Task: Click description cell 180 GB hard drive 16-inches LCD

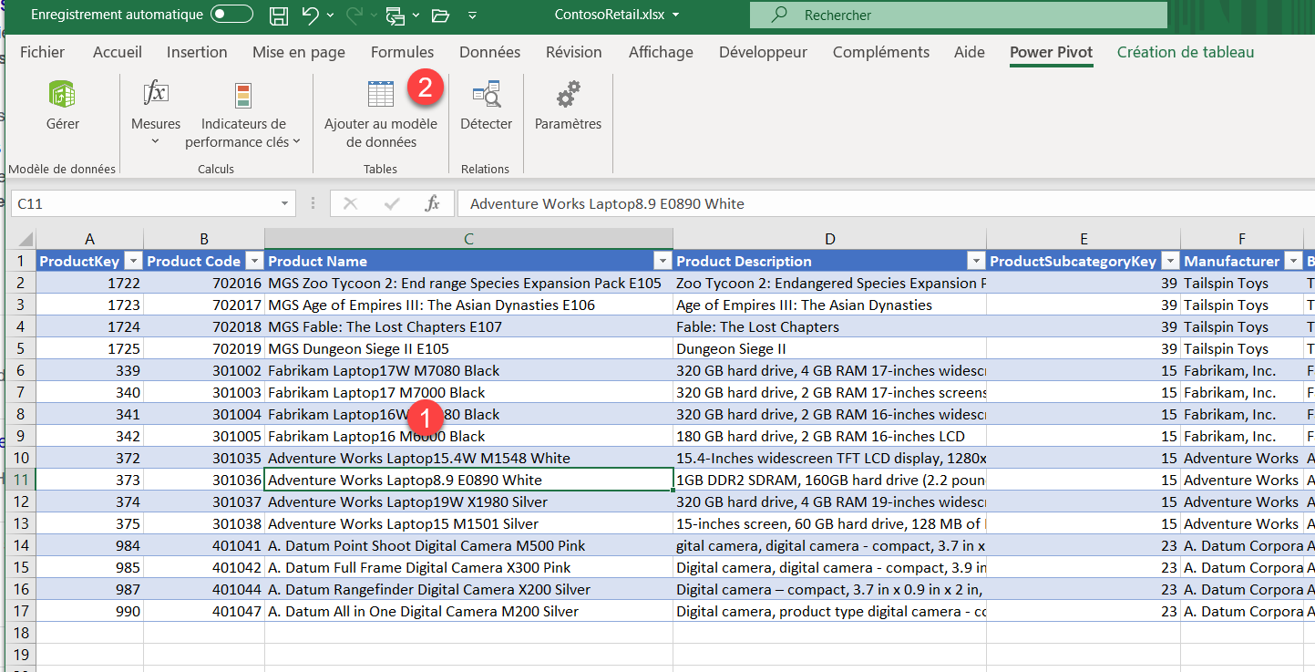Action: pyautogui.click(x=829, y=436)
